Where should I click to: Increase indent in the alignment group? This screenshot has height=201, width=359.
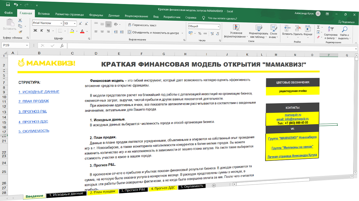[122, 32]
